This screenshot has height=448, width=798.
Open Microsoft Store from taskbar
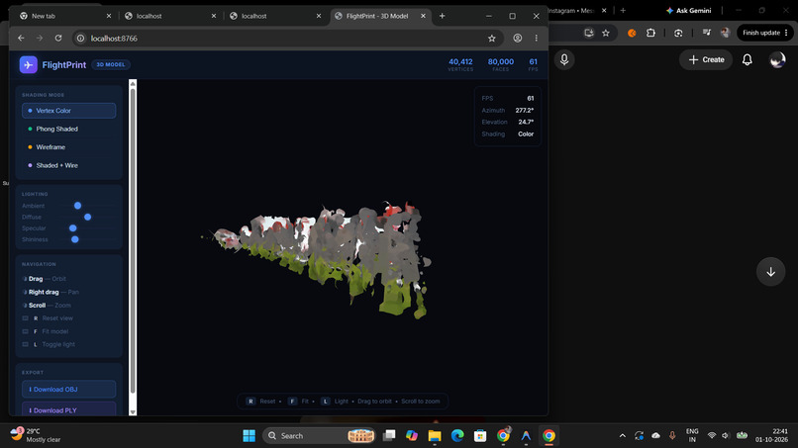coord(480,436)
